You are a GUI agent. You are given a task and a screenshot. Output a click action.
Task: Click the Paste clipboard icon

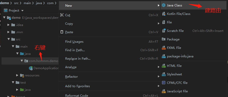(x=62, y=32)
